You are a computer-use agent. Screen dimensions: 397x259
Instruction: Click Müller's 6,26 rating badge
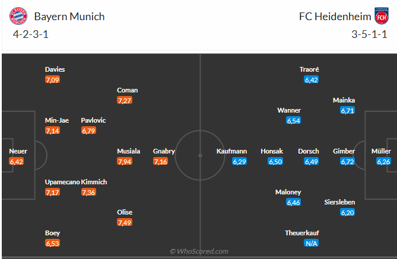tap(384, 161)
